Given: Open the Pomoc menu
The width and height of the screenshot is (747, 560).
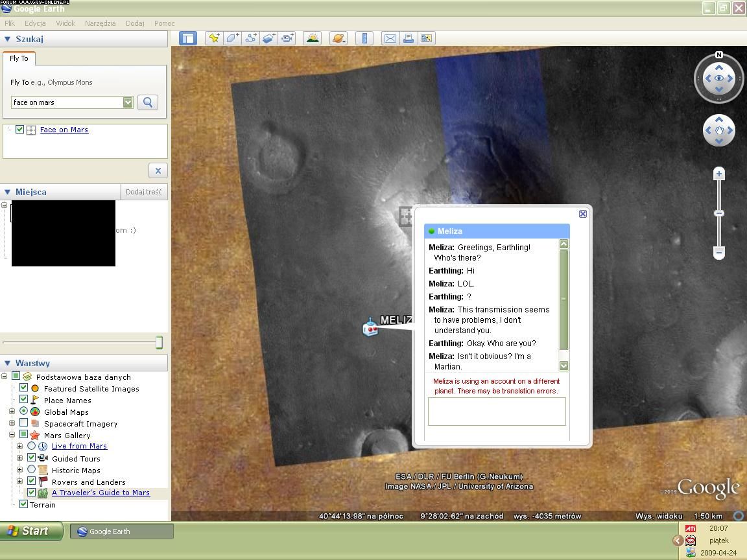Looking at the screenshot, I should tap(164, 23).
